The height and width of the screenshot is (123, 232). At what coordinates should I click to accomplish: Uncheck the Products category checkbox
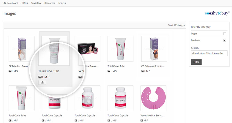[x=225, y=40]
